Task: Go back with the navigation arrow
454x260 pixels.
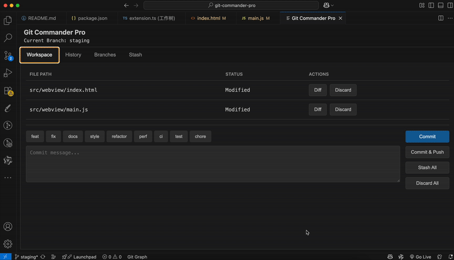Action: click(126, 5)
